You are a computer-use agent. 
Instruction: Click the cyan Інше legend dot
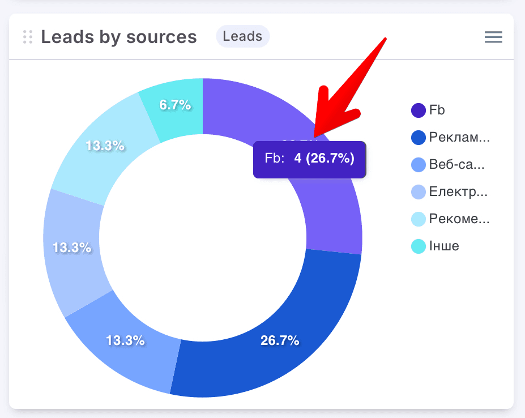click(x=418, y=246)
